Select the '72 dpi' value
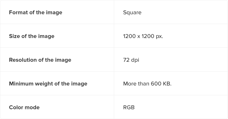The height and width of the screenshot is (119, 228). 131,60
